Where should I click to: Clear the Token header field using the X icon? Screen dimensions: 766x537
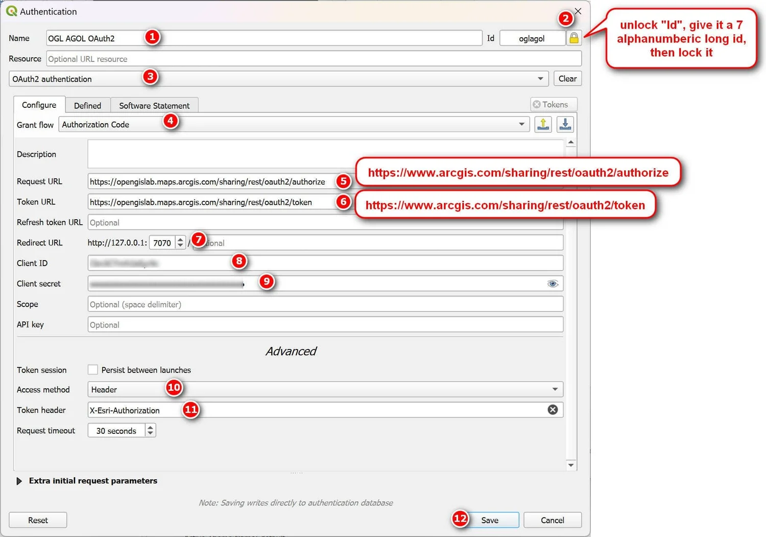pyautogui.click(x=553, y=409)
